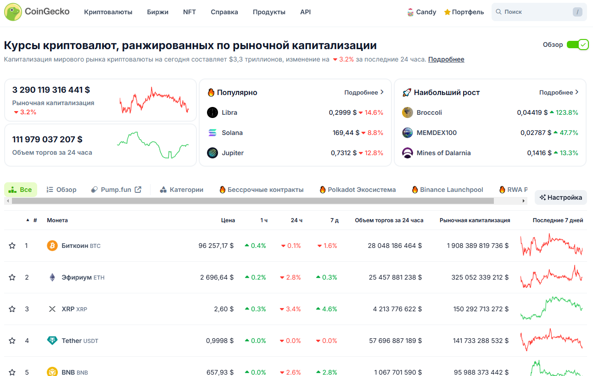Expand Подробнее chevron in Наибольший рост card
The height and width of the screenshot is (376, 593).
pos(577,92)
